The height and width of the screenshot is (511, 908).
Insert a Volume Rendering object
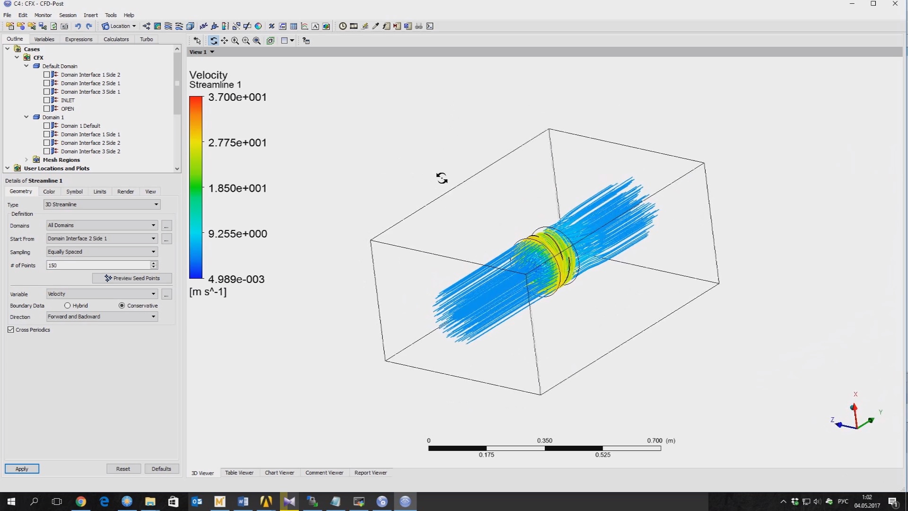(190, 26)
